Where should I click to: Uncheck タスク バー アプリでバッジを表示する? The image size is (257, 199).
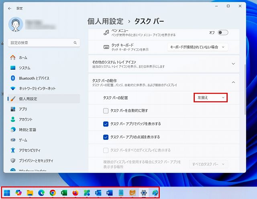click(x=106, y=124)
